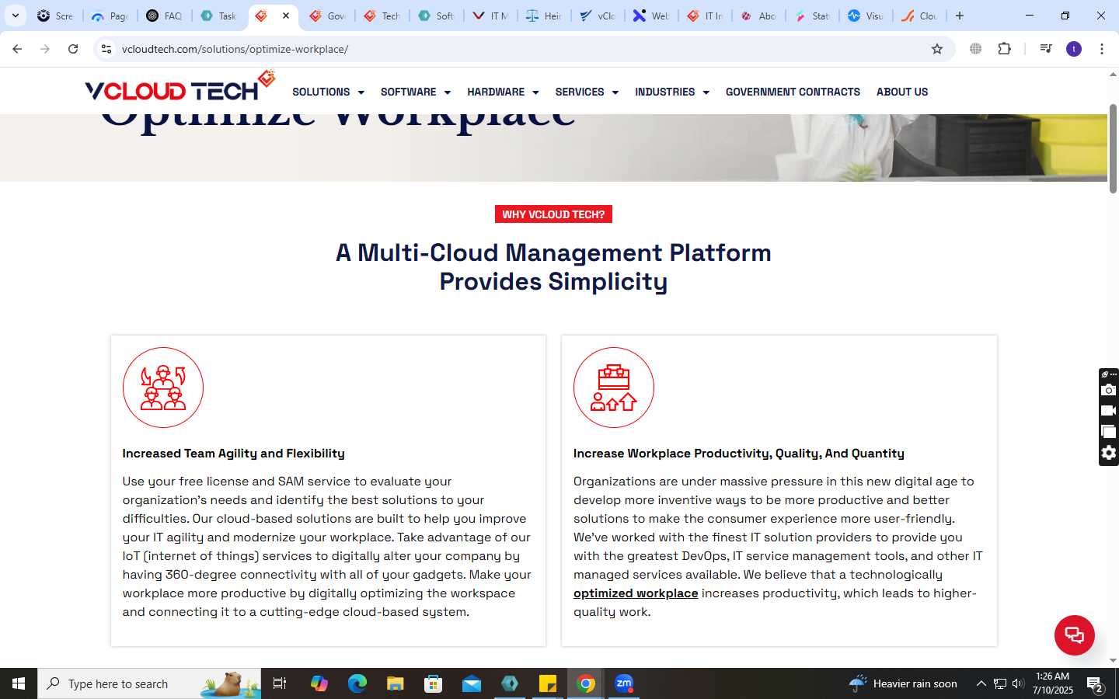Click the workplace productivity circle icon
Viewport: 1119px width, 699px height.
coord(614,388)
